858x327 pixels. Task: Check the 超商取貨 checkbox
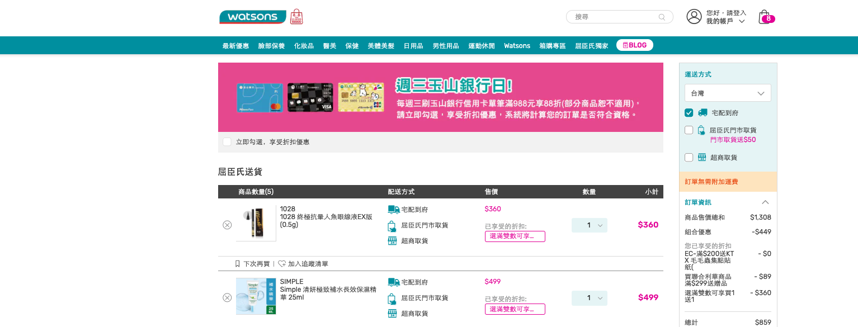coord(689,158)
